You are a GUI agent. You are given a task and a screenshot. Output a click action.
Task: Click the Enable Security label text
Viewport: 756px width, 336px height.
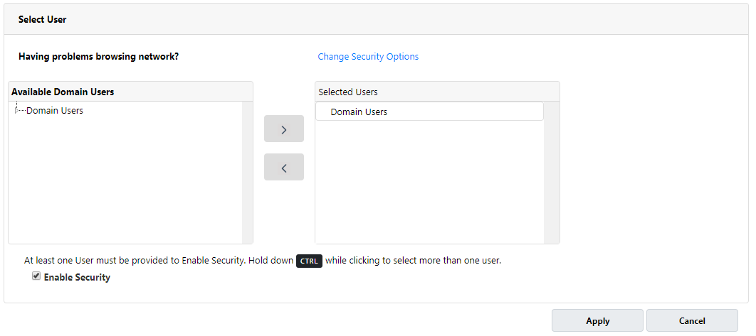77,277
